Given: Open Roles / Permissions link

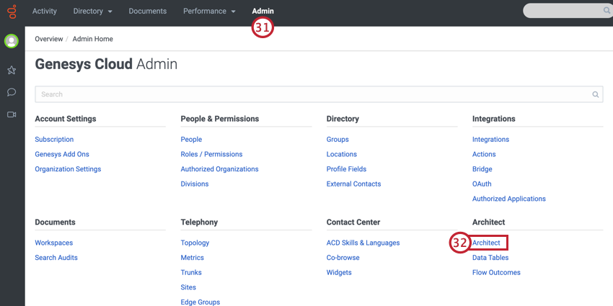Looking at the screenshot, I should click(211, 154).
